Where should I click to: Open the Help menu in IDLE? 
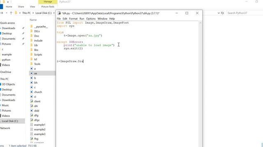(x=112, y=19)
